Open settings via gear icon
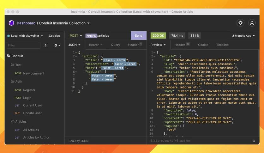The height and width of the screenshot is (153, 264). pyautogui.click(x=240, y=23)
